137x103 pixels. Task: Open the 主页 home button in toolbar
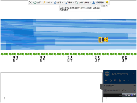click(x=37, y=2)
